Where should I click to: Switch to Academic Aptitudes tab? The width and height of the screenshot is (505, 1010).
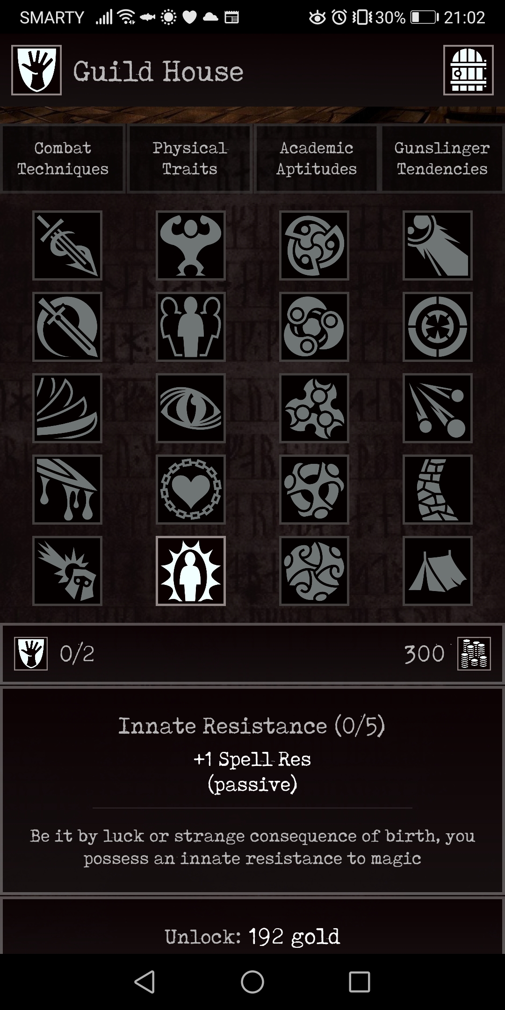coord(317,159)
